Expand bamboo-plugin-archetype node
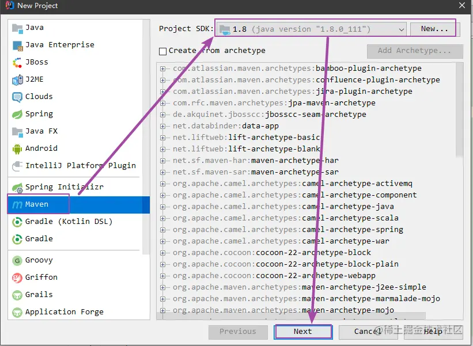This screenshot has height=346, width=473. point(162,69)
